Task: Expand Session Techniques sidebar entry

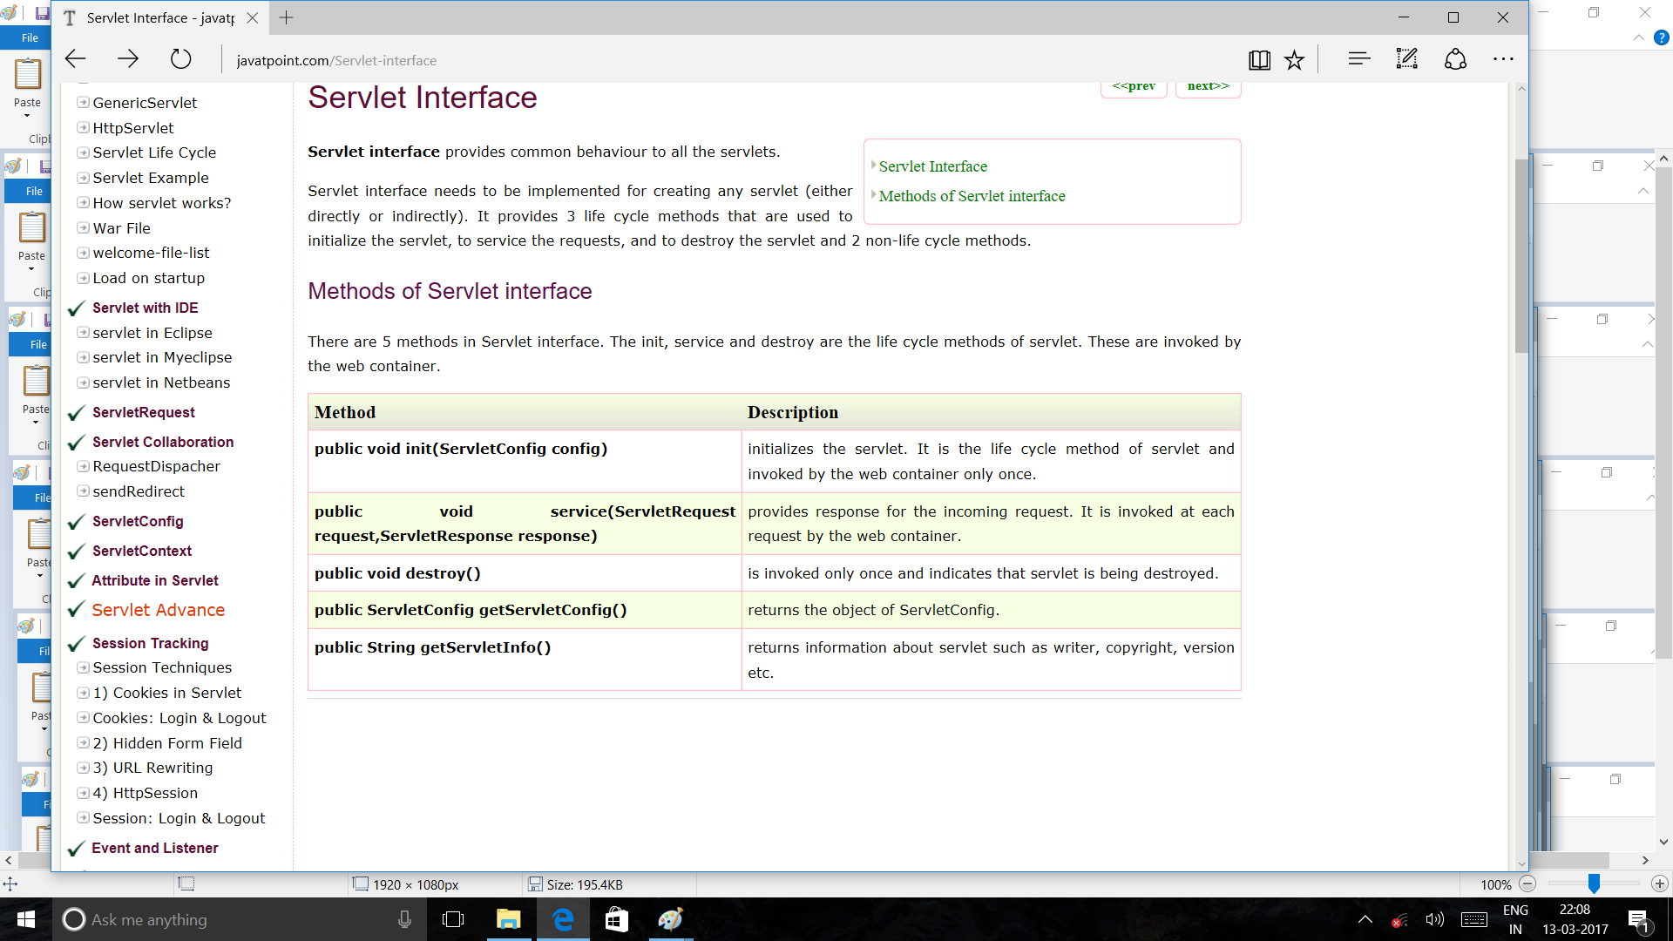Action: pyautogui.click(x=83, y=667)
